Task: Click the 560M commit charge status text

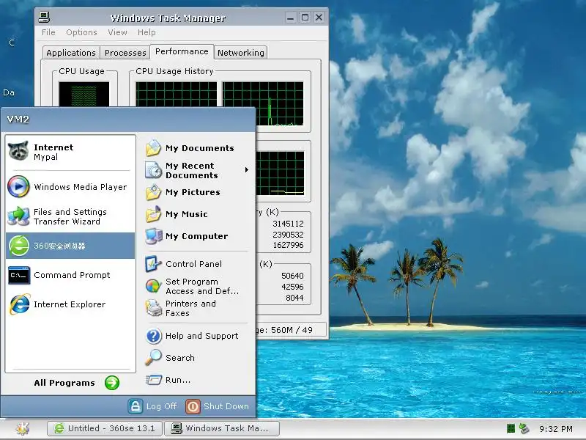Action: [x=285, y=330]
